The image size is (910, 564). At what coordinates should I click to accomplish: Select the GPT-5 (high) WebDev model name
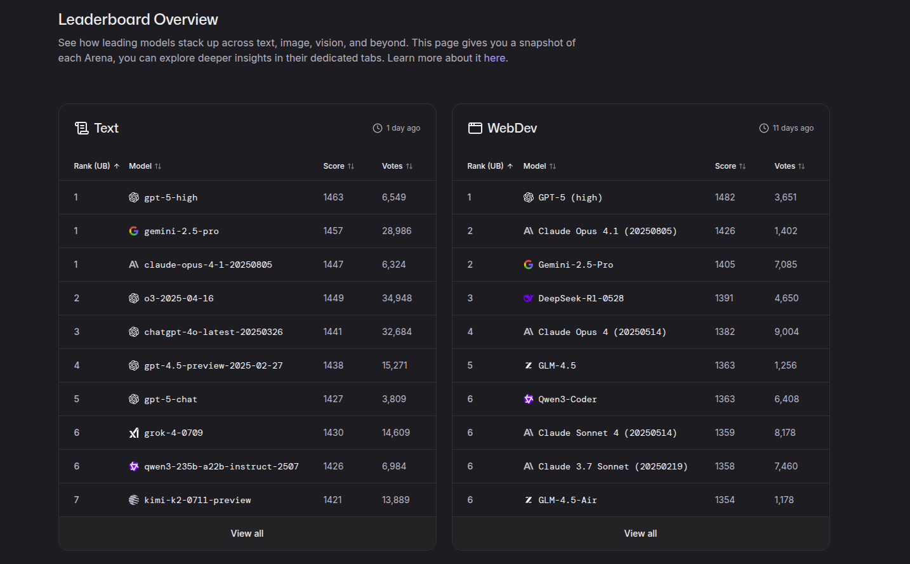570,197
